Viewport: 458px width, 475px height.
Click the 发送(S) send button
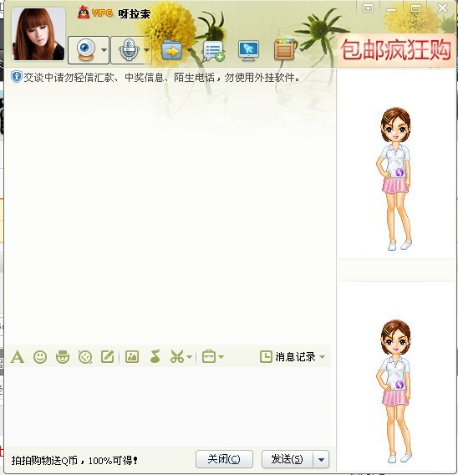click(x=288, y=460)
